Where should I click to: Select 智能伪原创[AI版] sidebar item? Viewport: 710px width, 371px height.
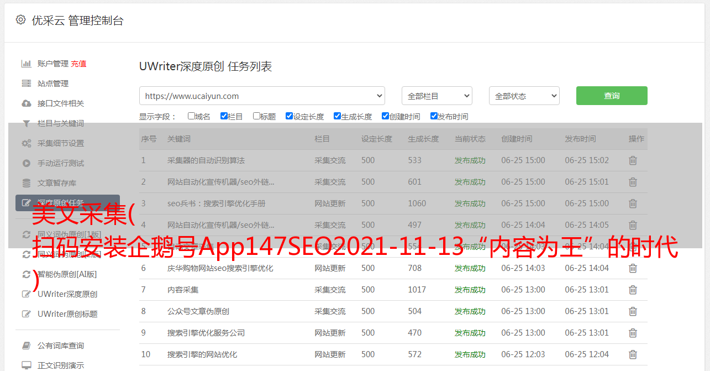click(67, 274)
